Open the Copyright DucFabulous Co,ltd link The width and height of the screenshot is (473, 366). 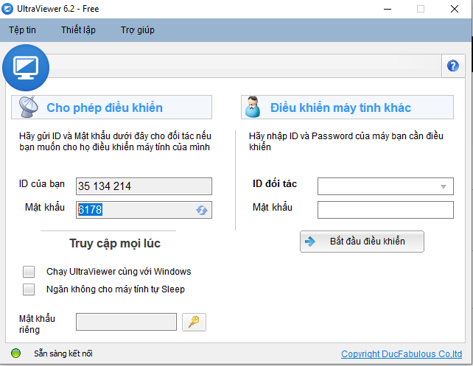pyautogui.click(x=402, y=353)
